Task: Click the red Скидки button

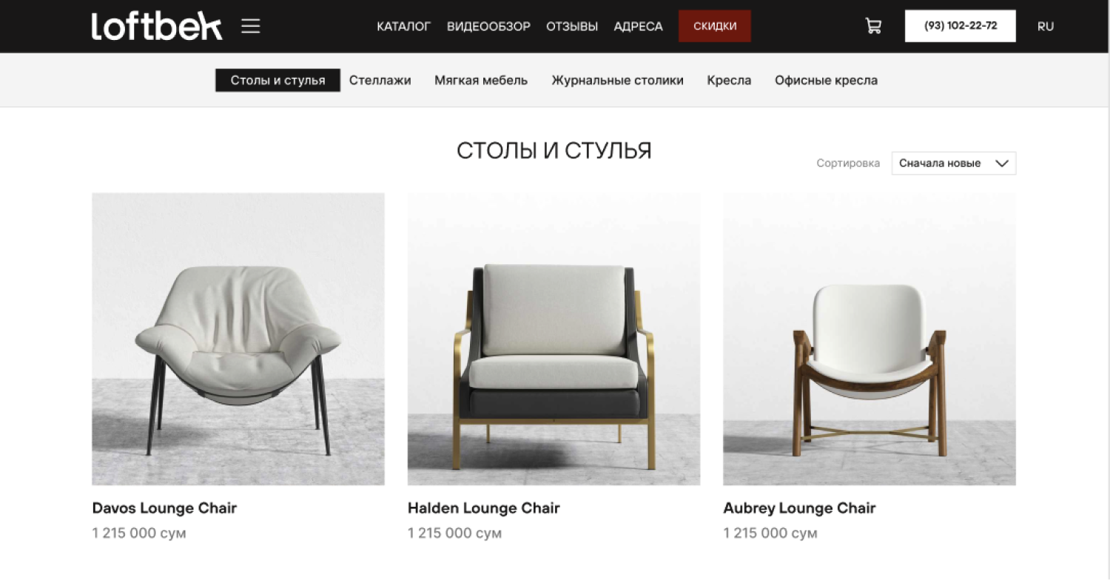Action: click(715, 26)
